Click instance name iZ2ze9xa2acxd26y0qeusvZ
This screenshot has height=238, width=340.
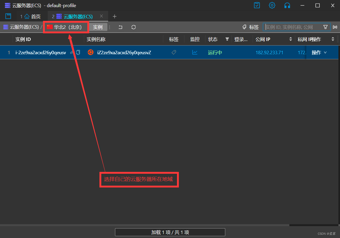(124, 52)
